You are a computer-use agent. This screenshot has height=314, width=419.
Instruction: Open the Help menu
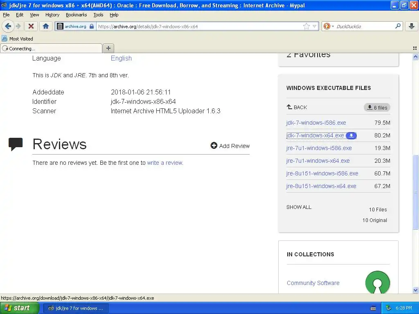114,15
